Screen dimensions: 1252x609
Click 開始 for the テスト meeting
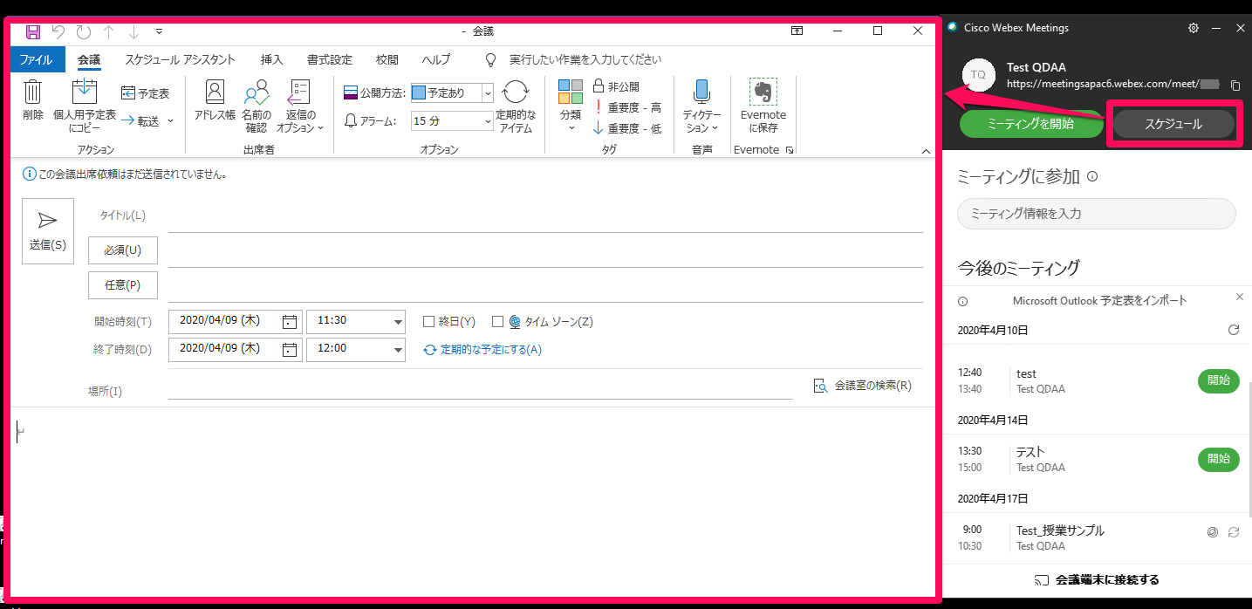[1218, 459]
